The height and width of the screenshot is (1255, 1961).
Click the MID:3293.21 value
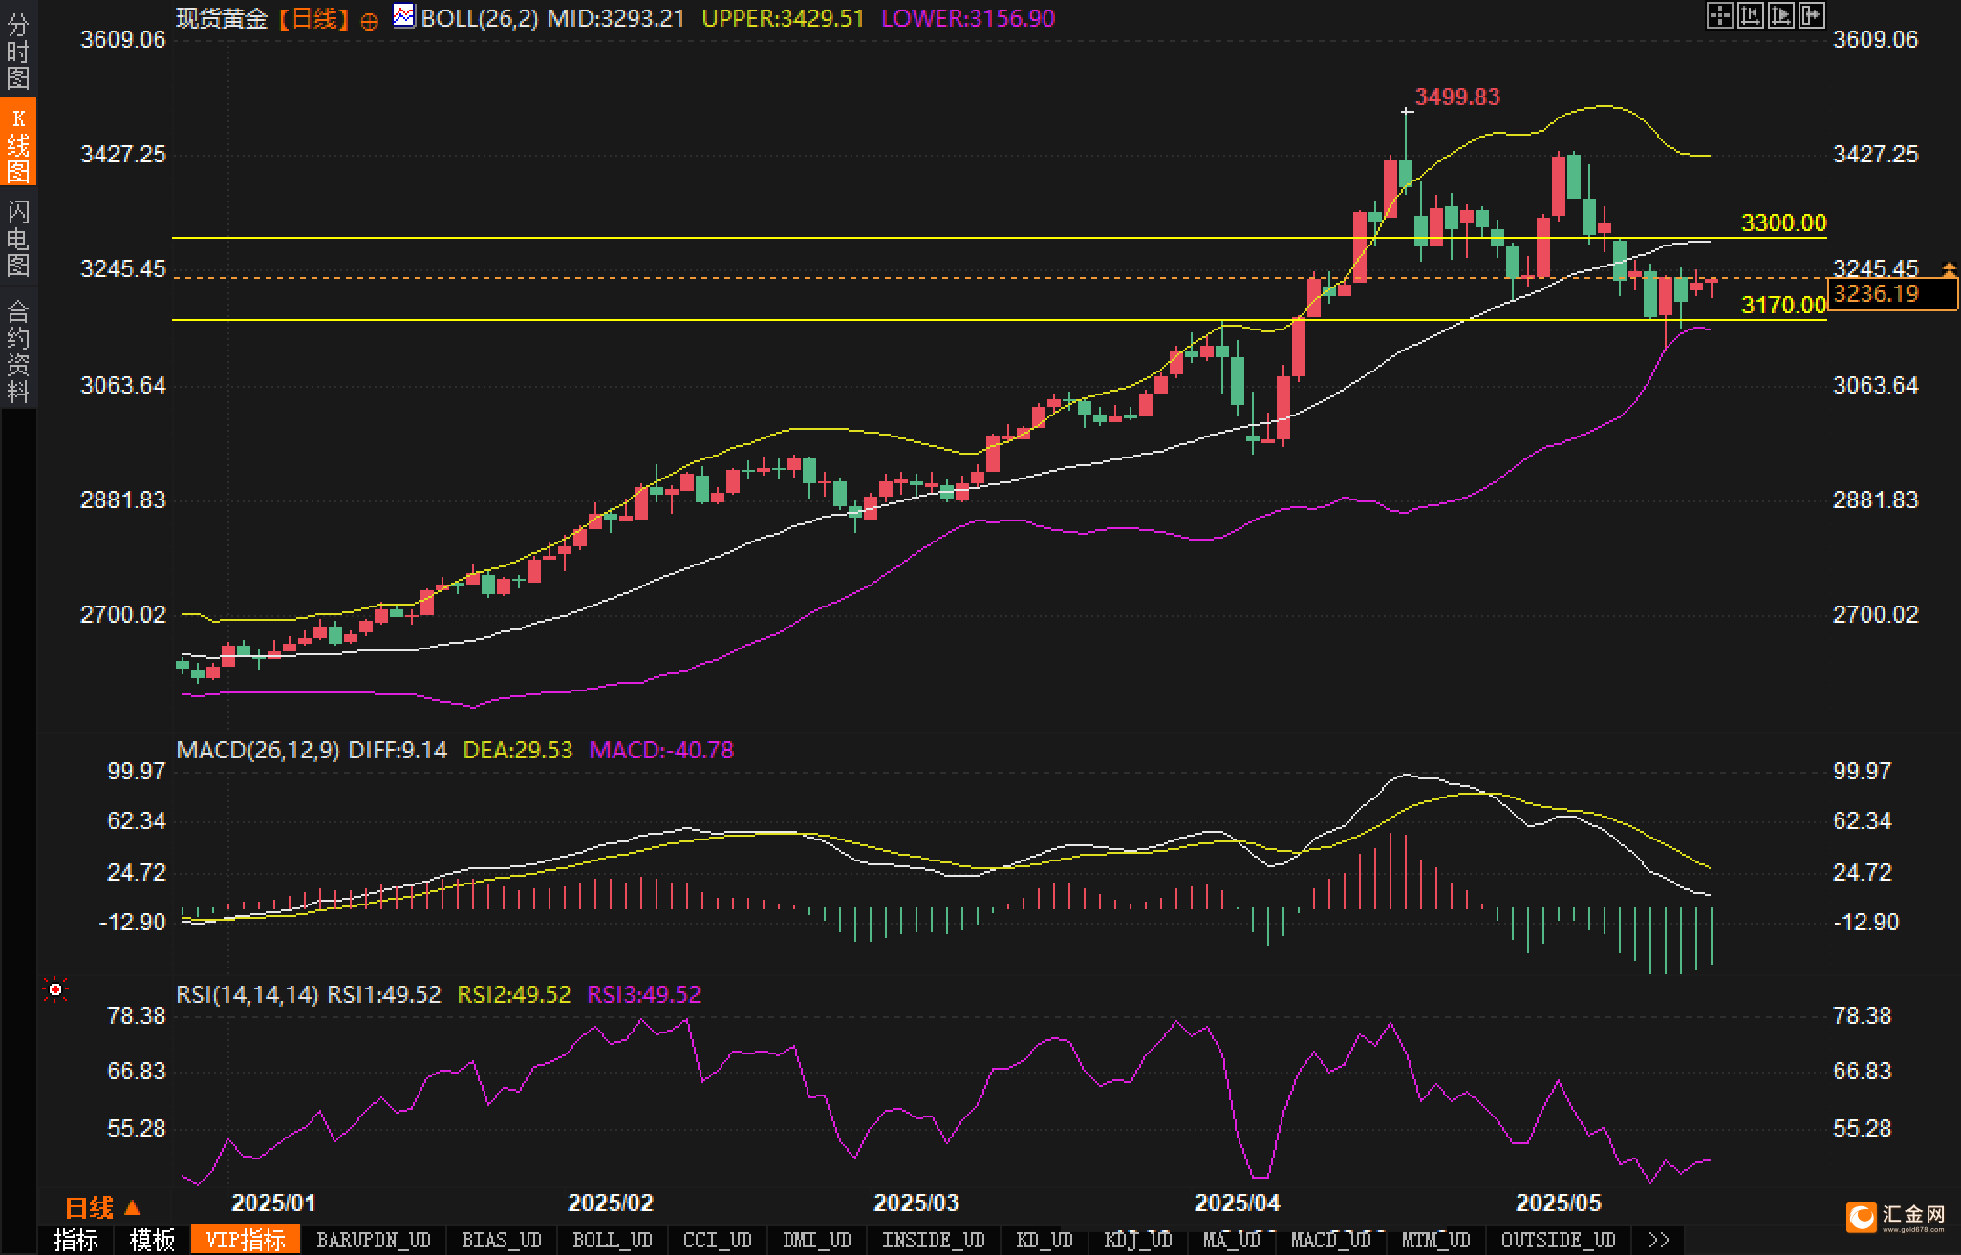click(x=615, y=18)
